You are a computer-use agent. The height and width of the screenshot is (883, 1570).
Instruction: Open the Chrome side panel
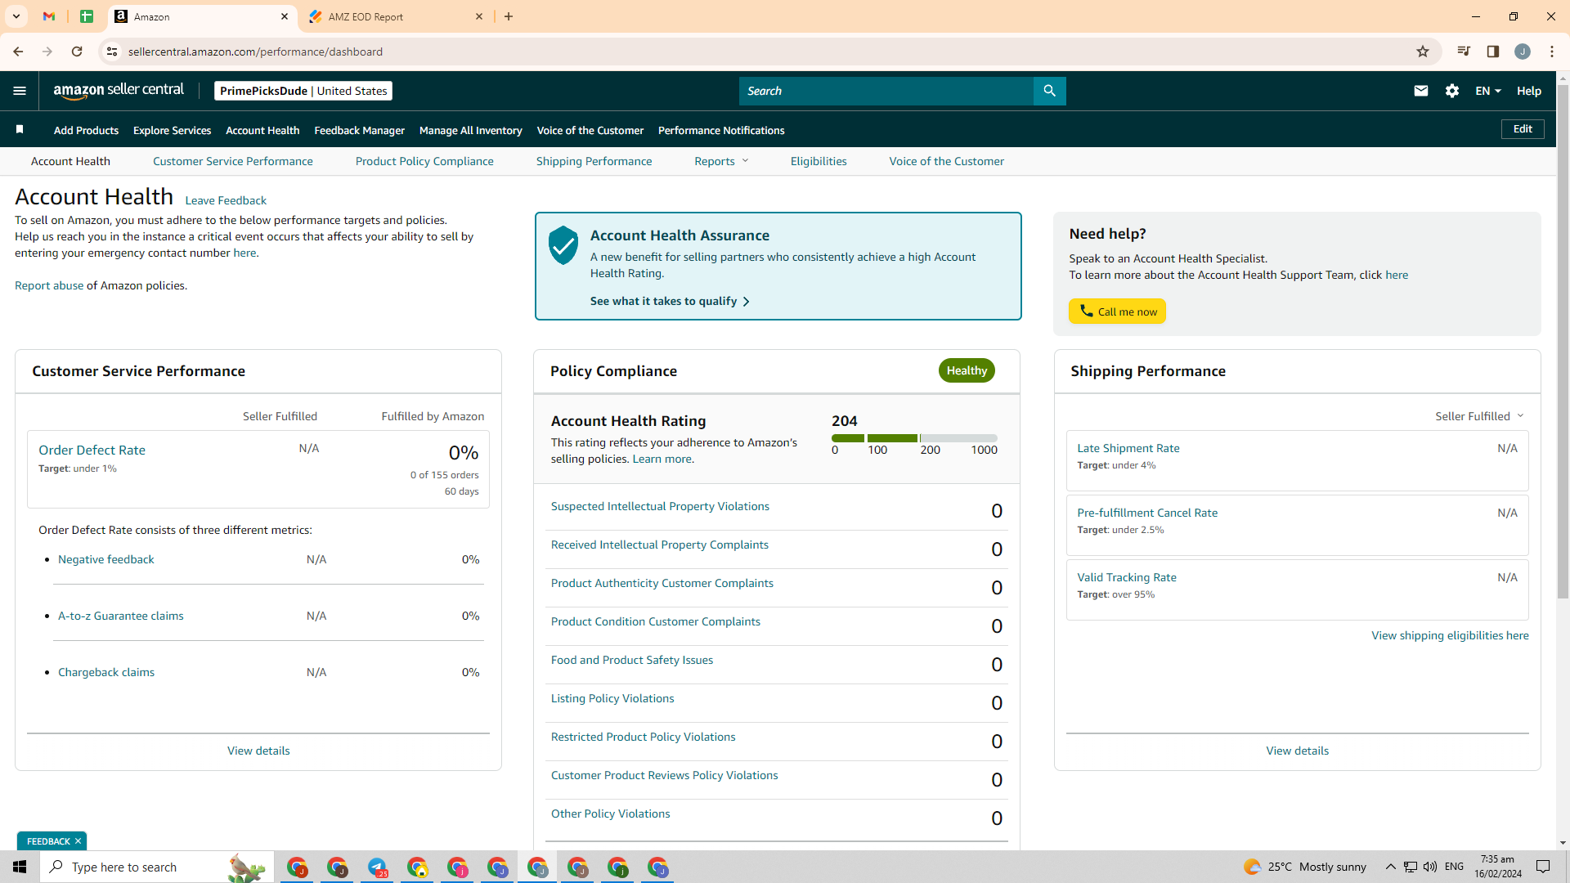point(1493,52)
